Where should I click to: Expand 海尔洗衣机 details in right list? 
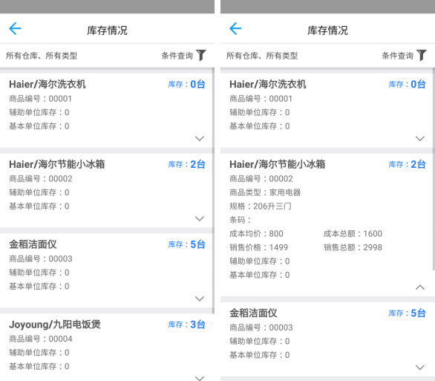420,138
